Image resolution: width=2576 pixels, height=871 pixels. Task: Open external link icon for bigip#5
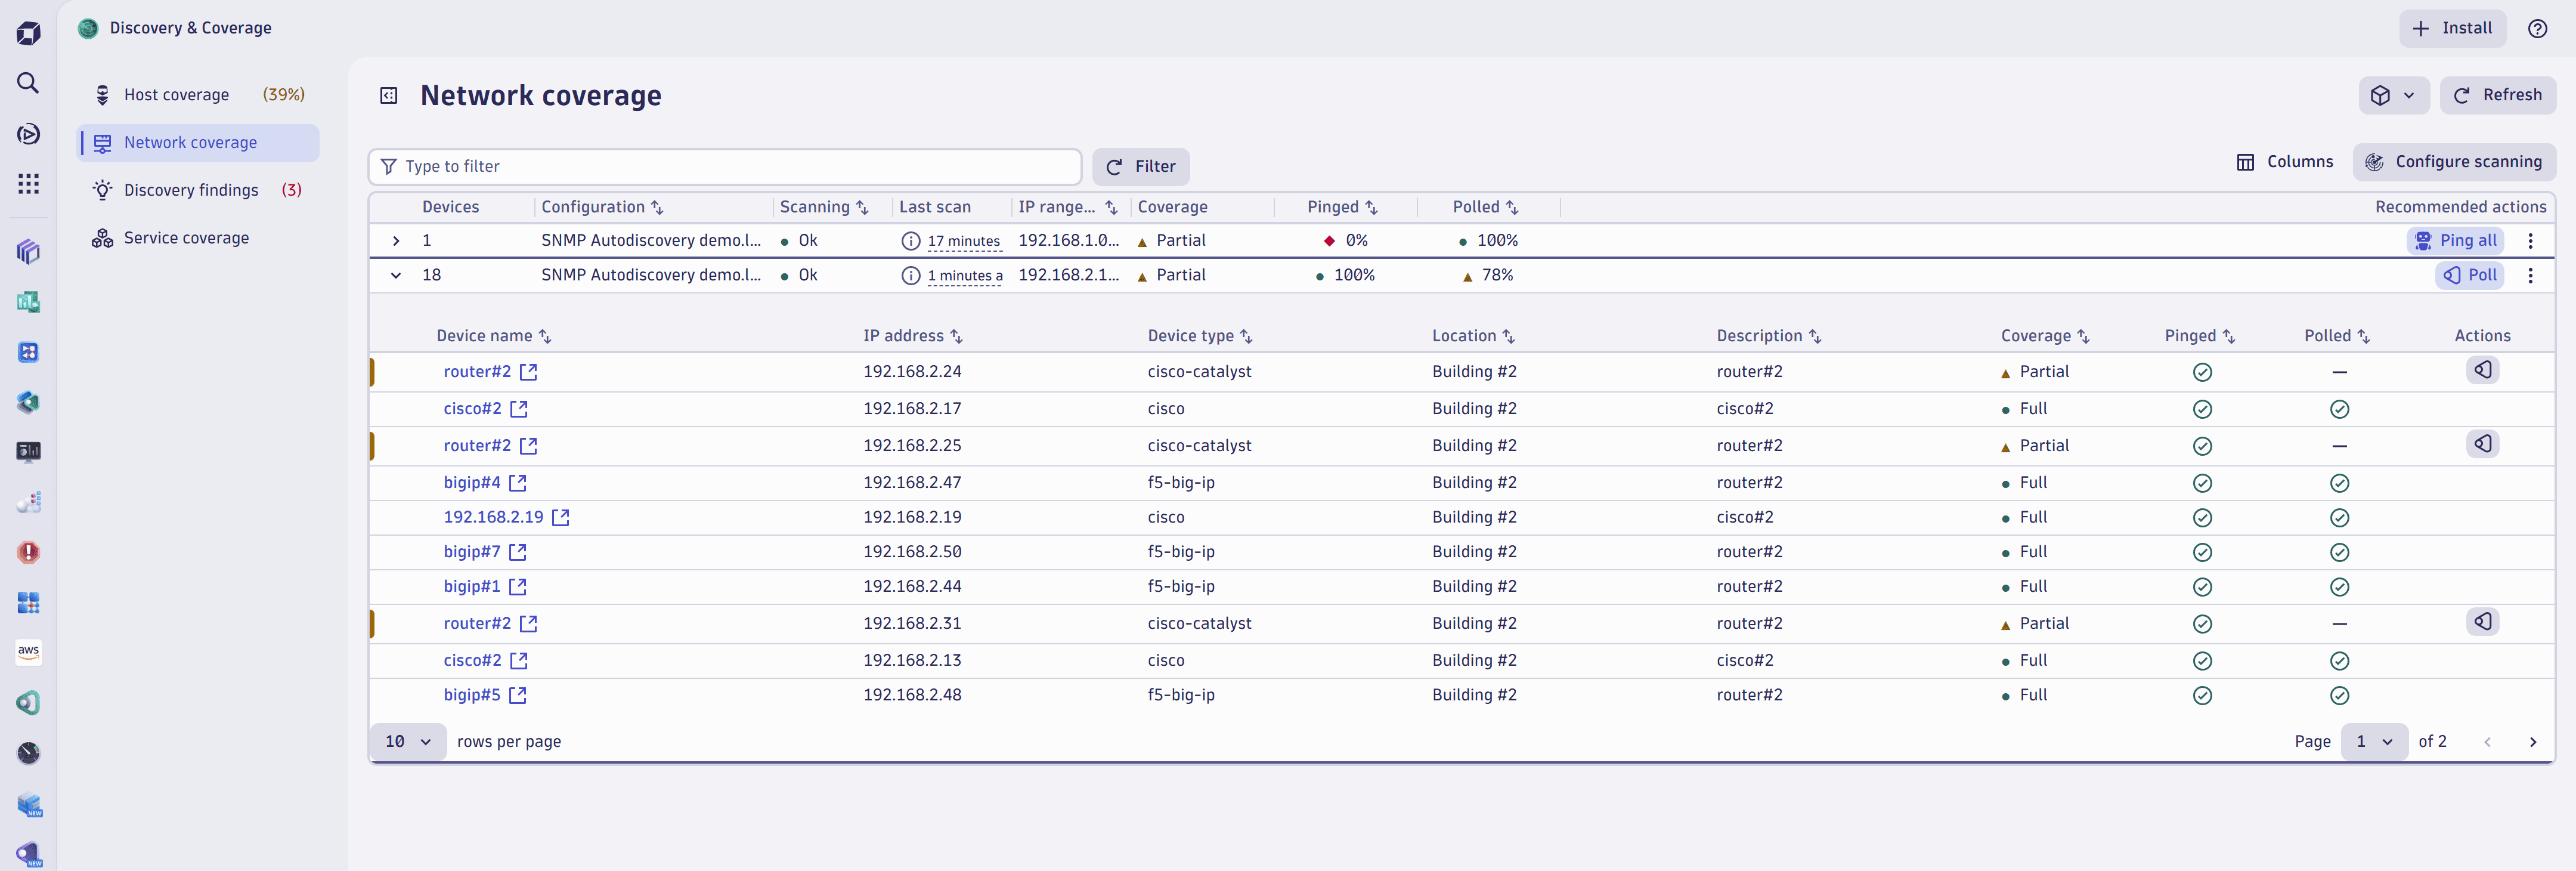517,695
